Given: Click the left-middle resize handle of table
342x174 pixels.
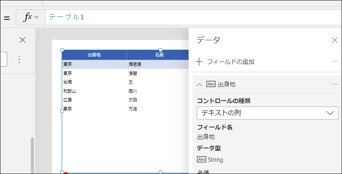Looking at the screenshot, I should [x=62, y=111].
